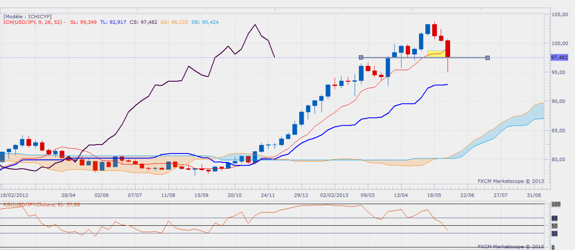
Task: Click the 13/04 date label
Action: pos(401,195)
